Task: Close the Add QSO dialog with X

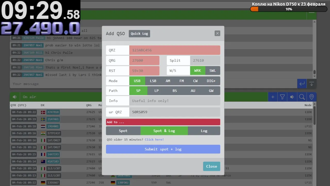Action: tap(217, 33)
